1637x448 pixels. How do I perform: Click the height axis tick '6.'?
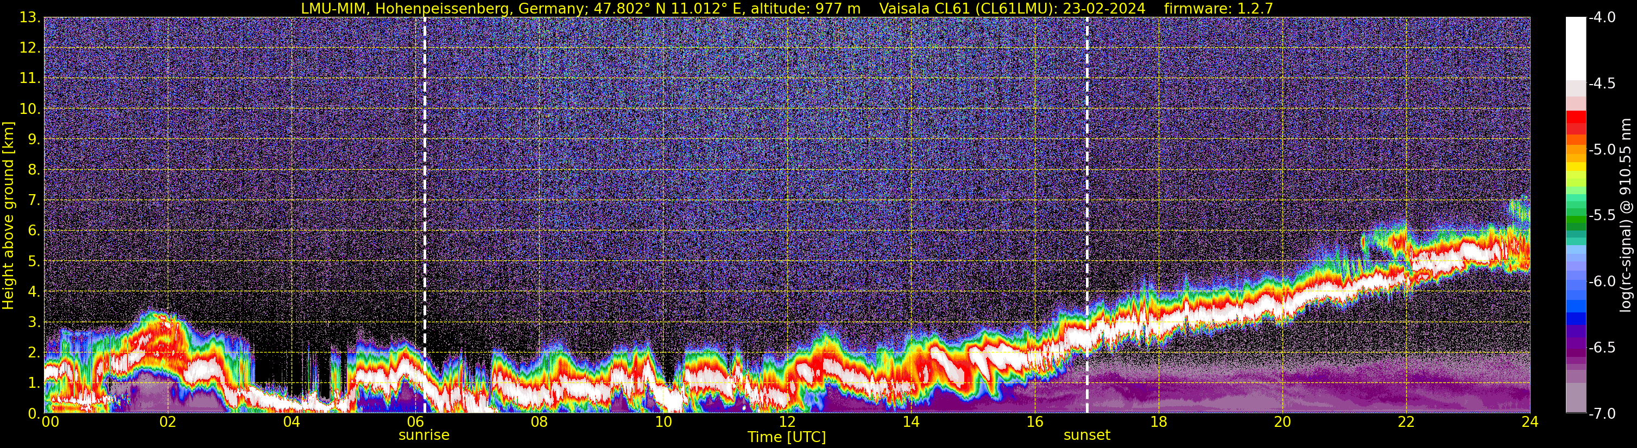click(x=34, y=231)
